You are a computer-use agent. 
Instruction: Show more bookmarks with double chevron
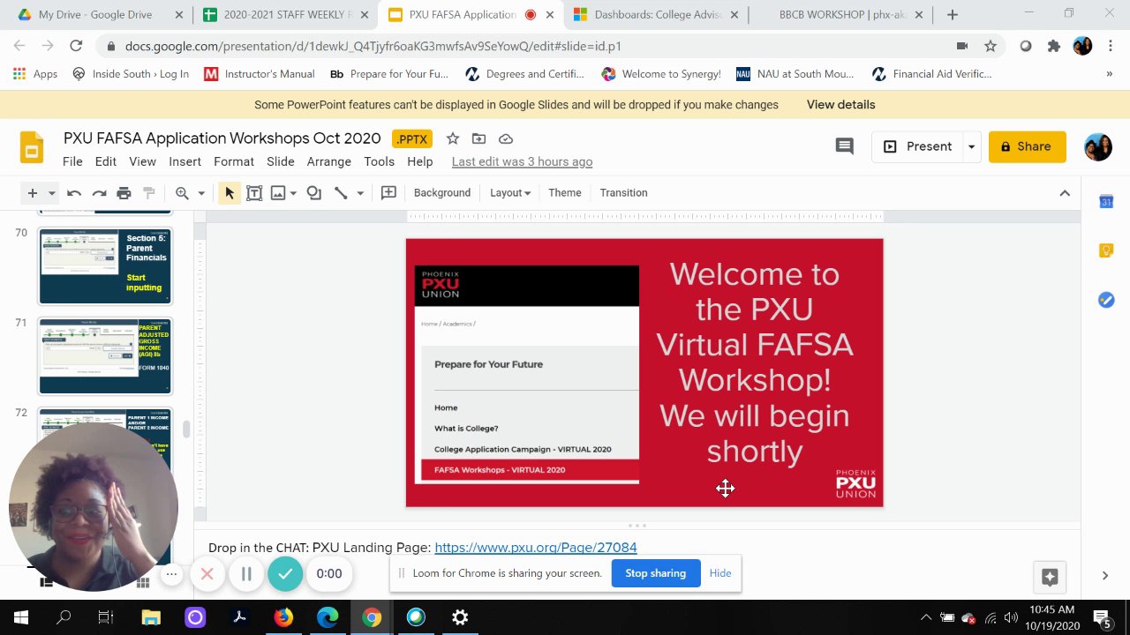coord(1110,74)
